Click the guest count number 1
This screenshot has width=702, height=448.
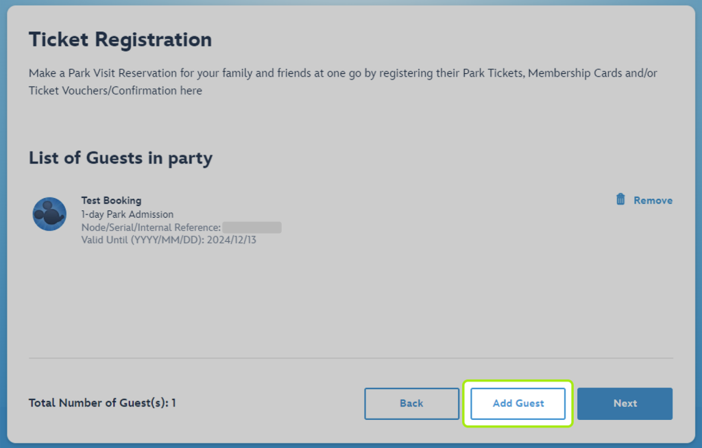[x=173, y=403]
